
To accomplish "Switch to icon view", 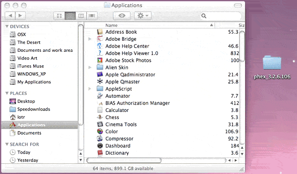I will [x=59, y=16].
